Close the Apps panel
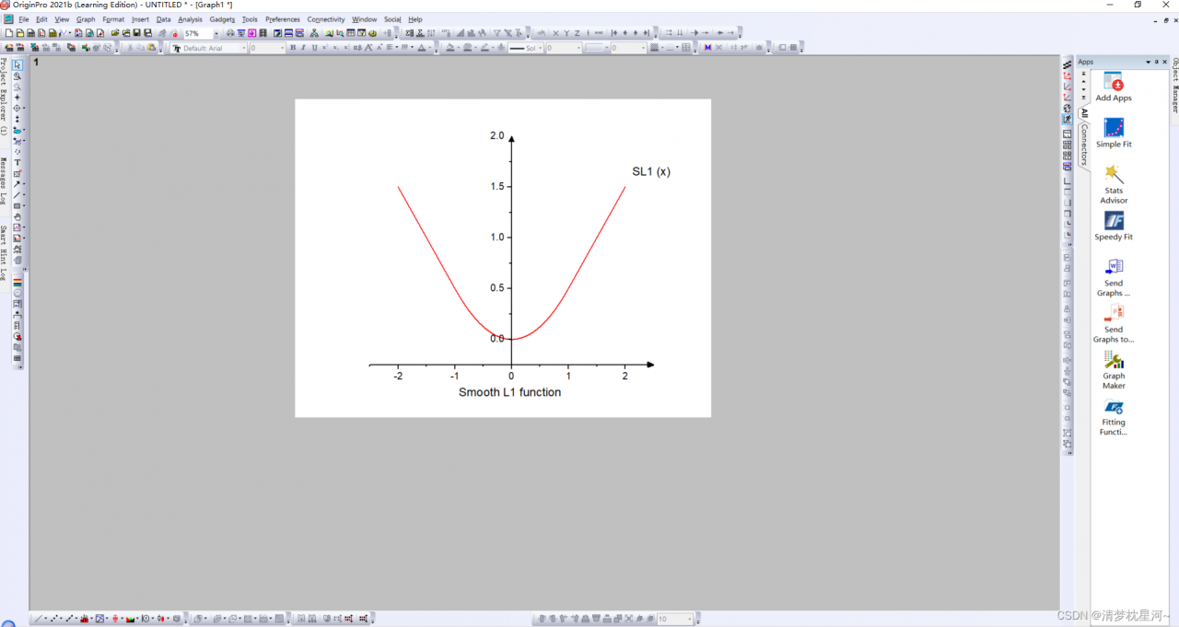 pos(1165,62)
